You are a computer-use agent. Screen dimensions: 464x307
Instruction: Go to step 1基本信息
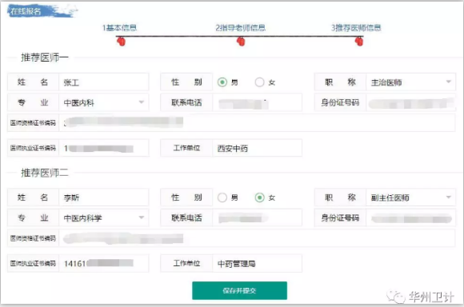click(x=119, y=28)
